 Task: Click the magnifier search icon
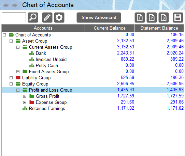point(33,17)
